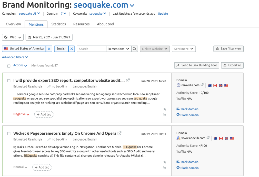Image resolution: width=259 pixels, height=177 pixels.
Task: Block domain rankedia.com
Action: point(187,115)
